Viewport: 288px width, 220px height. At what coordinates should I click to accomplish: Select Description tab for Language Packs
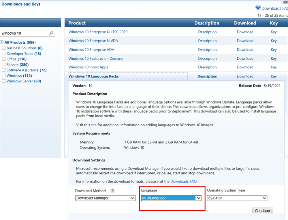207,76
